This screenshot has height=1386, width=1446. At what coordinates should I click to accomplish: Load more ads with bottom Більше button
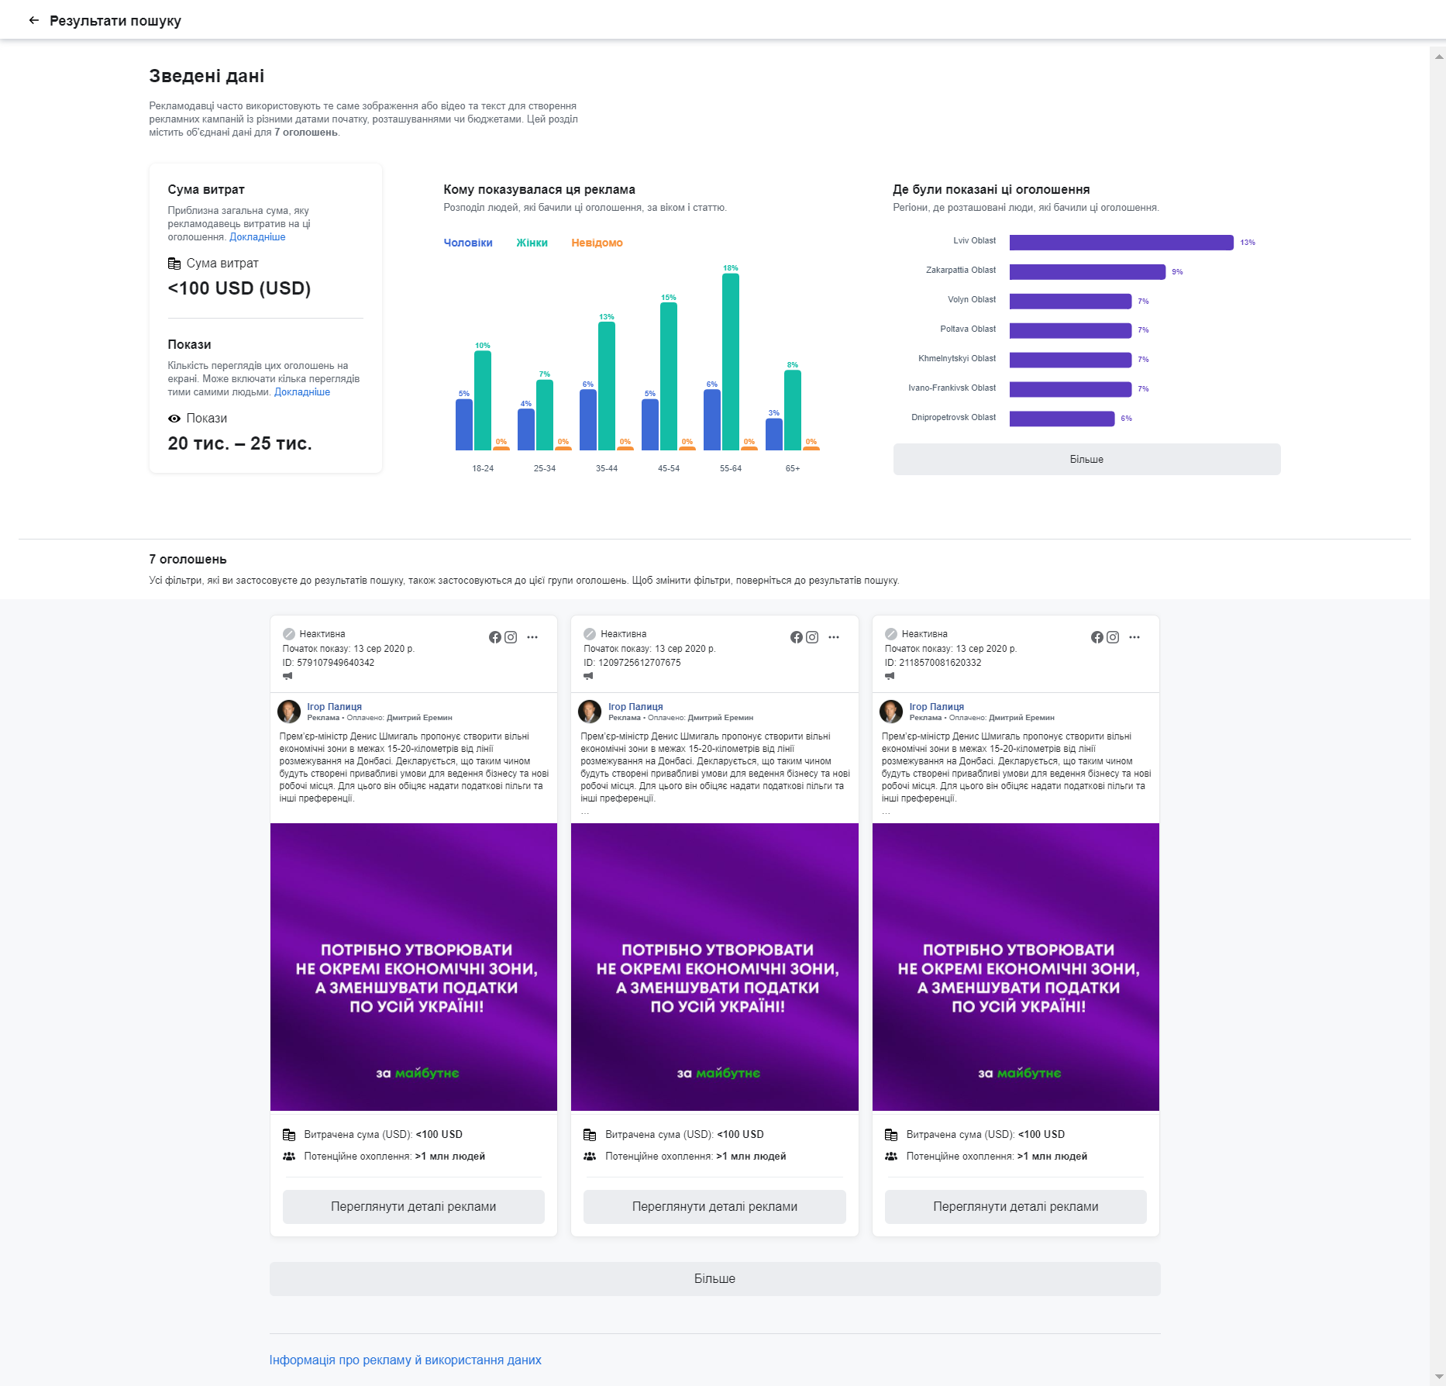click(x=714, y=1279)
